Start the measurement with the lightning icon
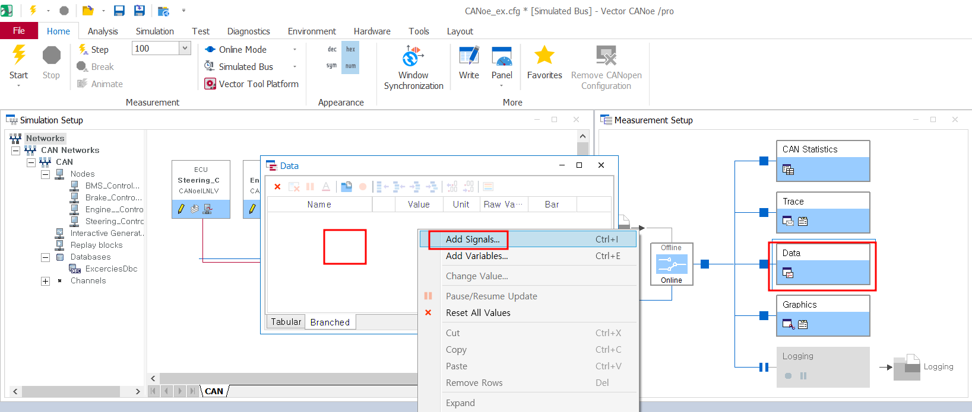The image size is (972, 412). coord(19,55)
